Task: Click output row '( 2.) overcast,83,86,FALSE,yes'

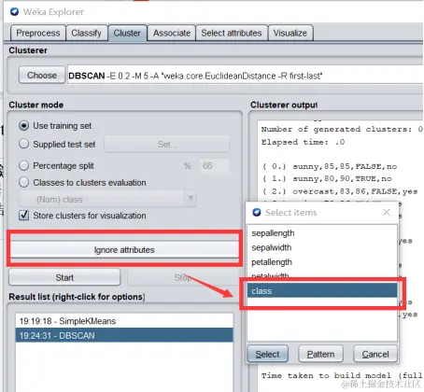Action: [x=340, y=191]
